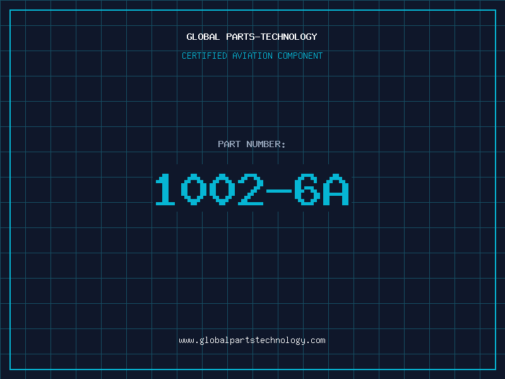
Task: Select the letter A ending the part number
Action: click(x=336, y=189)
